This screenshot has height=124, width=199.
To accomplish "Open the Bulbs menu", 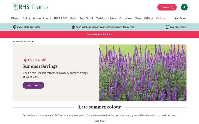I will click(x=26, y=18).
